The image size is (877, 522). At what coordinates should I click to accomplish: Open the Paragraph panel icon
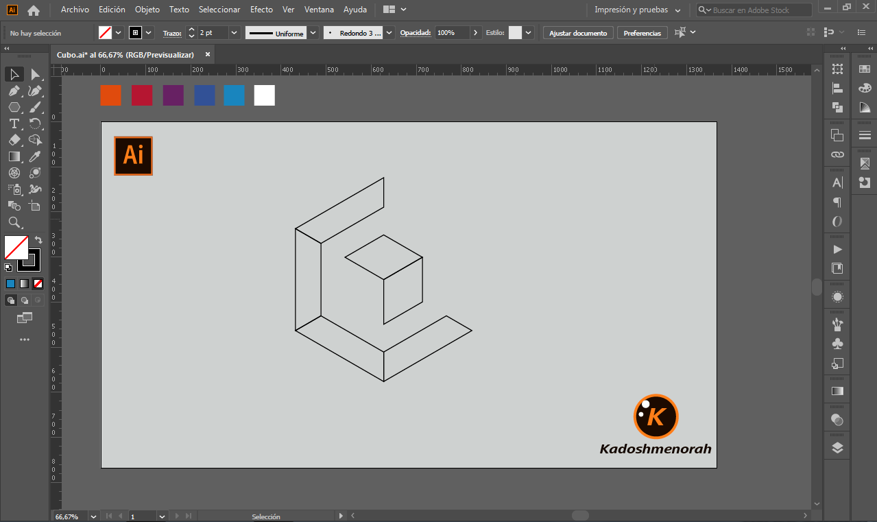click(x=837, y=202)
